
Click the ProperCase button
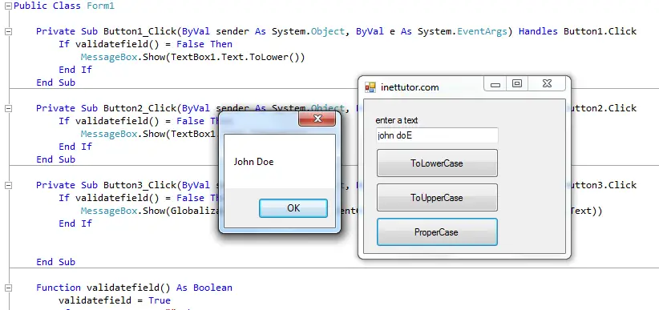pos(437,231)
